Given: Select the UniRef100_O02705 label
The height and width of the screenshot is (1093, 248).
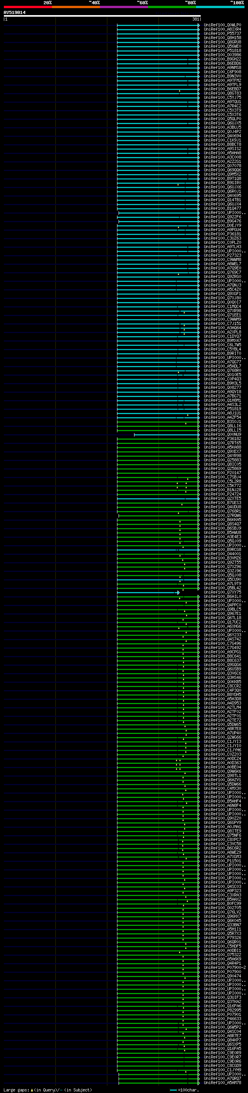Looking at the screenshot, I should (222, 908).
